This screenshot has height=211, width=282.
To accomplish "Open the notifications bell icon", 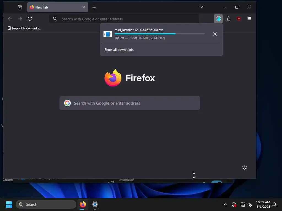I will [x=274, y=204].
